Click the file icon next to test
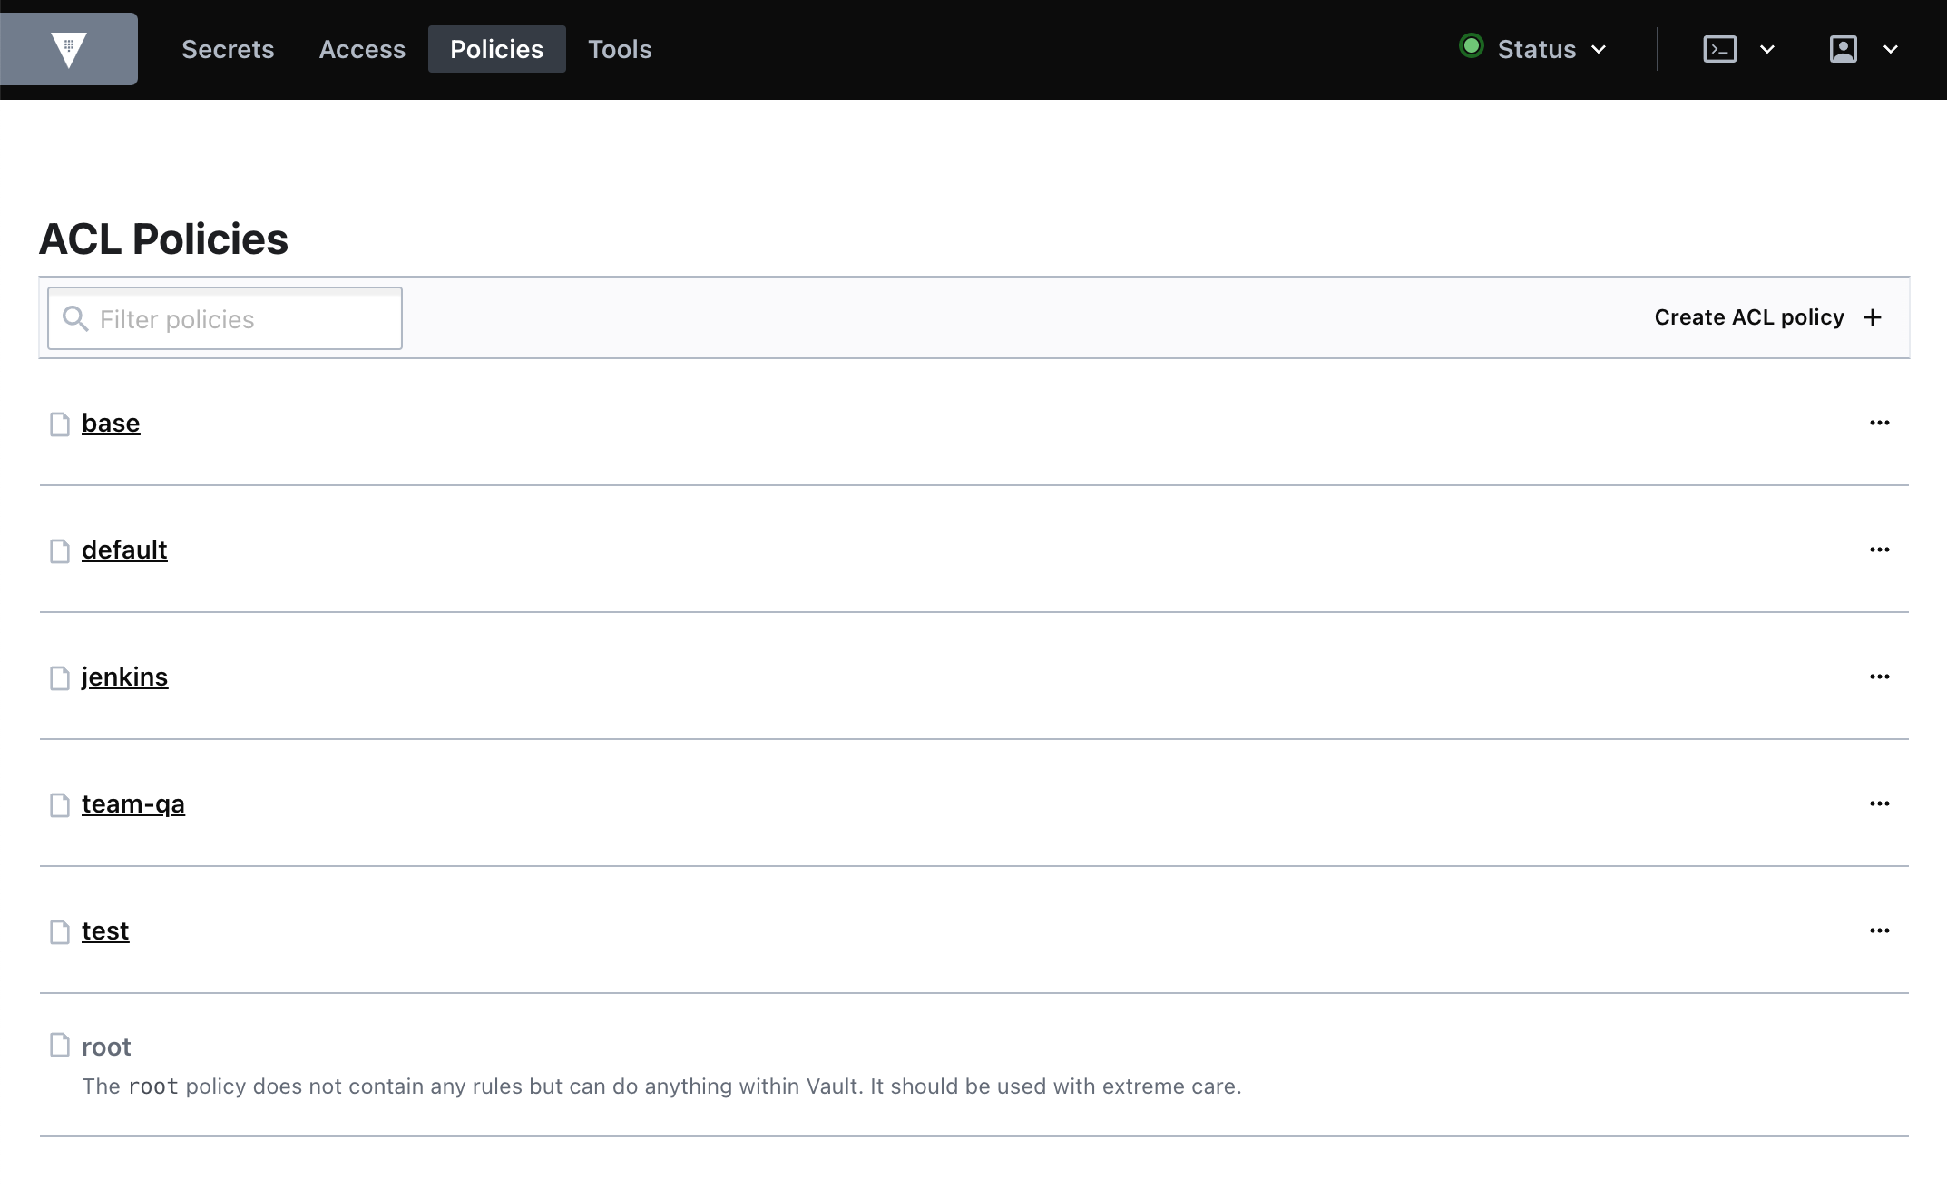The width and height of the screenshot is (1947, 1188). tap(60, 931)
